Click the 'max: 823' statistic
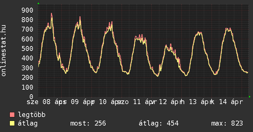The width and height of the screenshot is (253, 132). coord(227,123)
